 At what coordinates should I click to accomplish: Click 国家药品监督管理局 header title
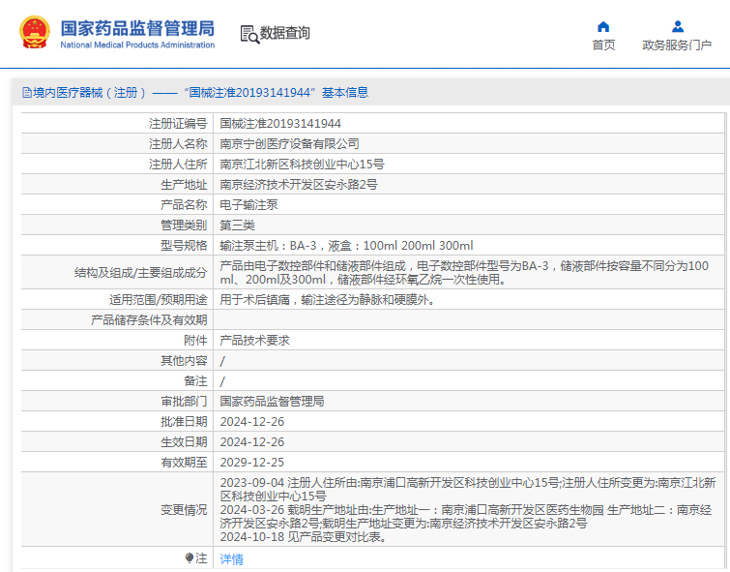click(x=137, y=28)
